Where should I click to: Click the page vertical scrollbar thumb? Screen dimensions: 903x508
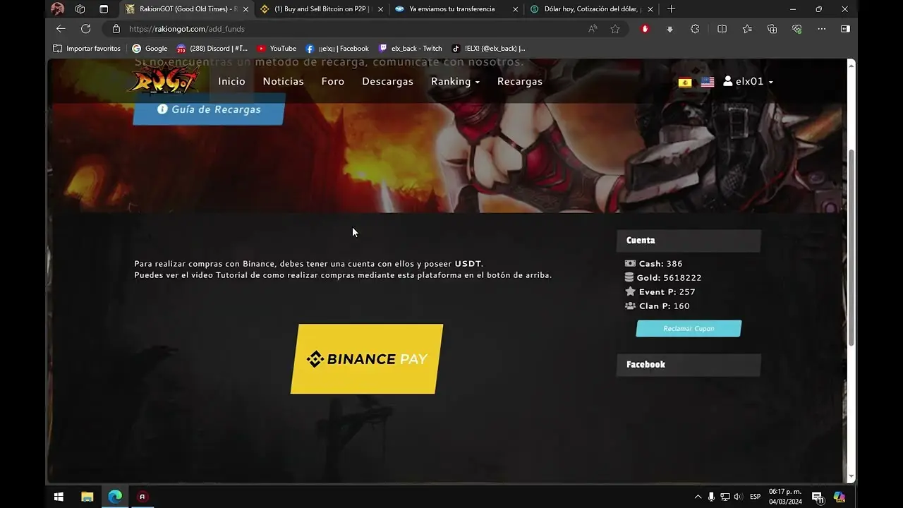[851, 247]
